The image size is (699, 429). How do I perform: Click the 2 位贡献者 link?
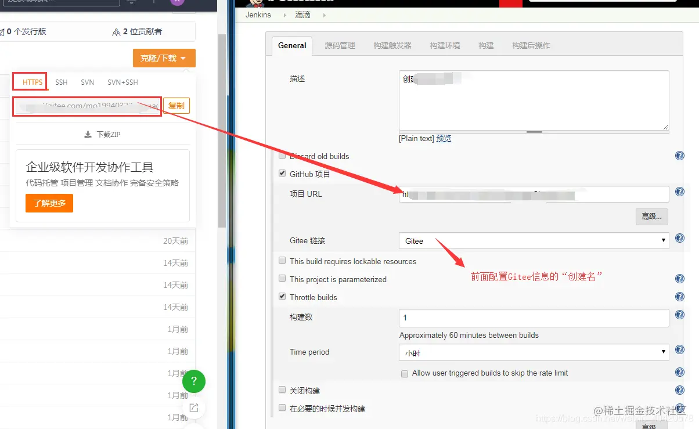tap(137, 32)
